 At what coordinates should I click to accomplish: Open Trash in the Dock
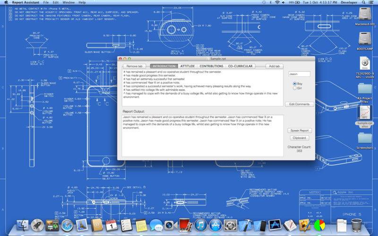pos(356,225)
